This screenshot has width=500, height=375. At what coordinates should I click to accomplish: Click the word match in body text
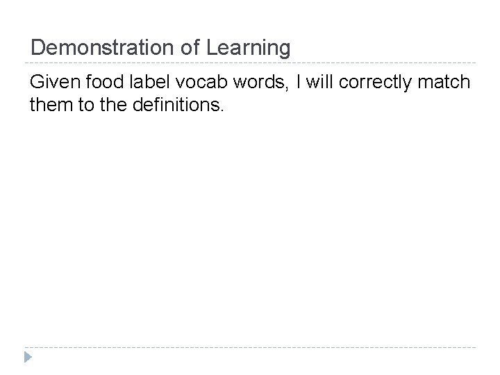(x=444, y=83)
